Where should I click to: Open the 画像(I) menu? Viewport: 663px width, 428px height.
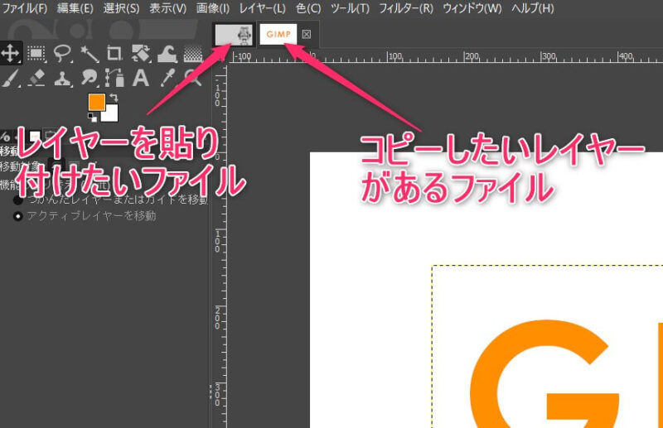(213, 8)
